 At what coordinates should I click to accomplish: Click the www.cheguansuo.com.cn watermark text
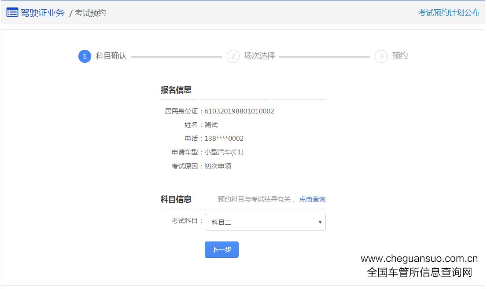419,259
